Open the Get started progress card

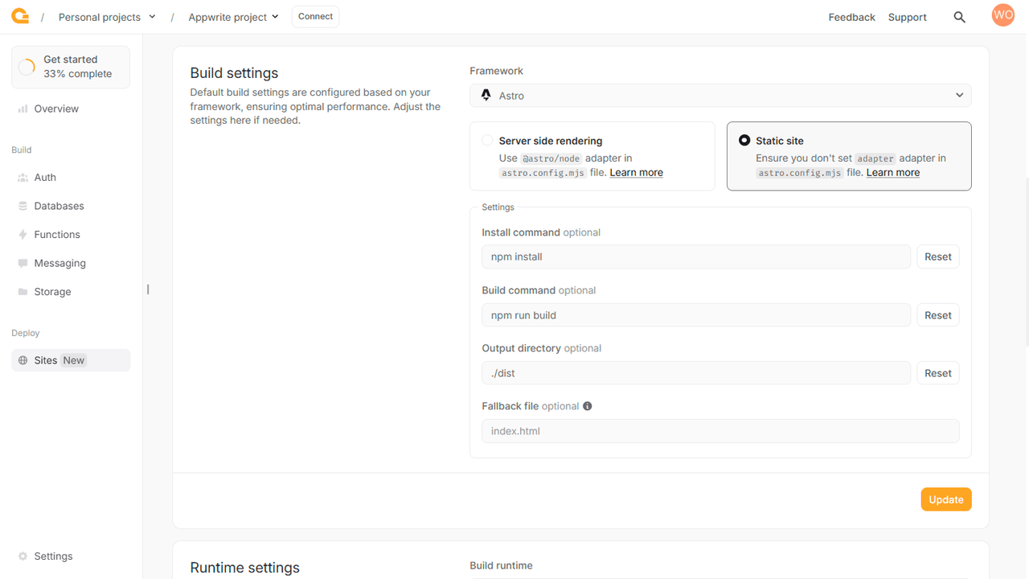[x=71, y=67]
